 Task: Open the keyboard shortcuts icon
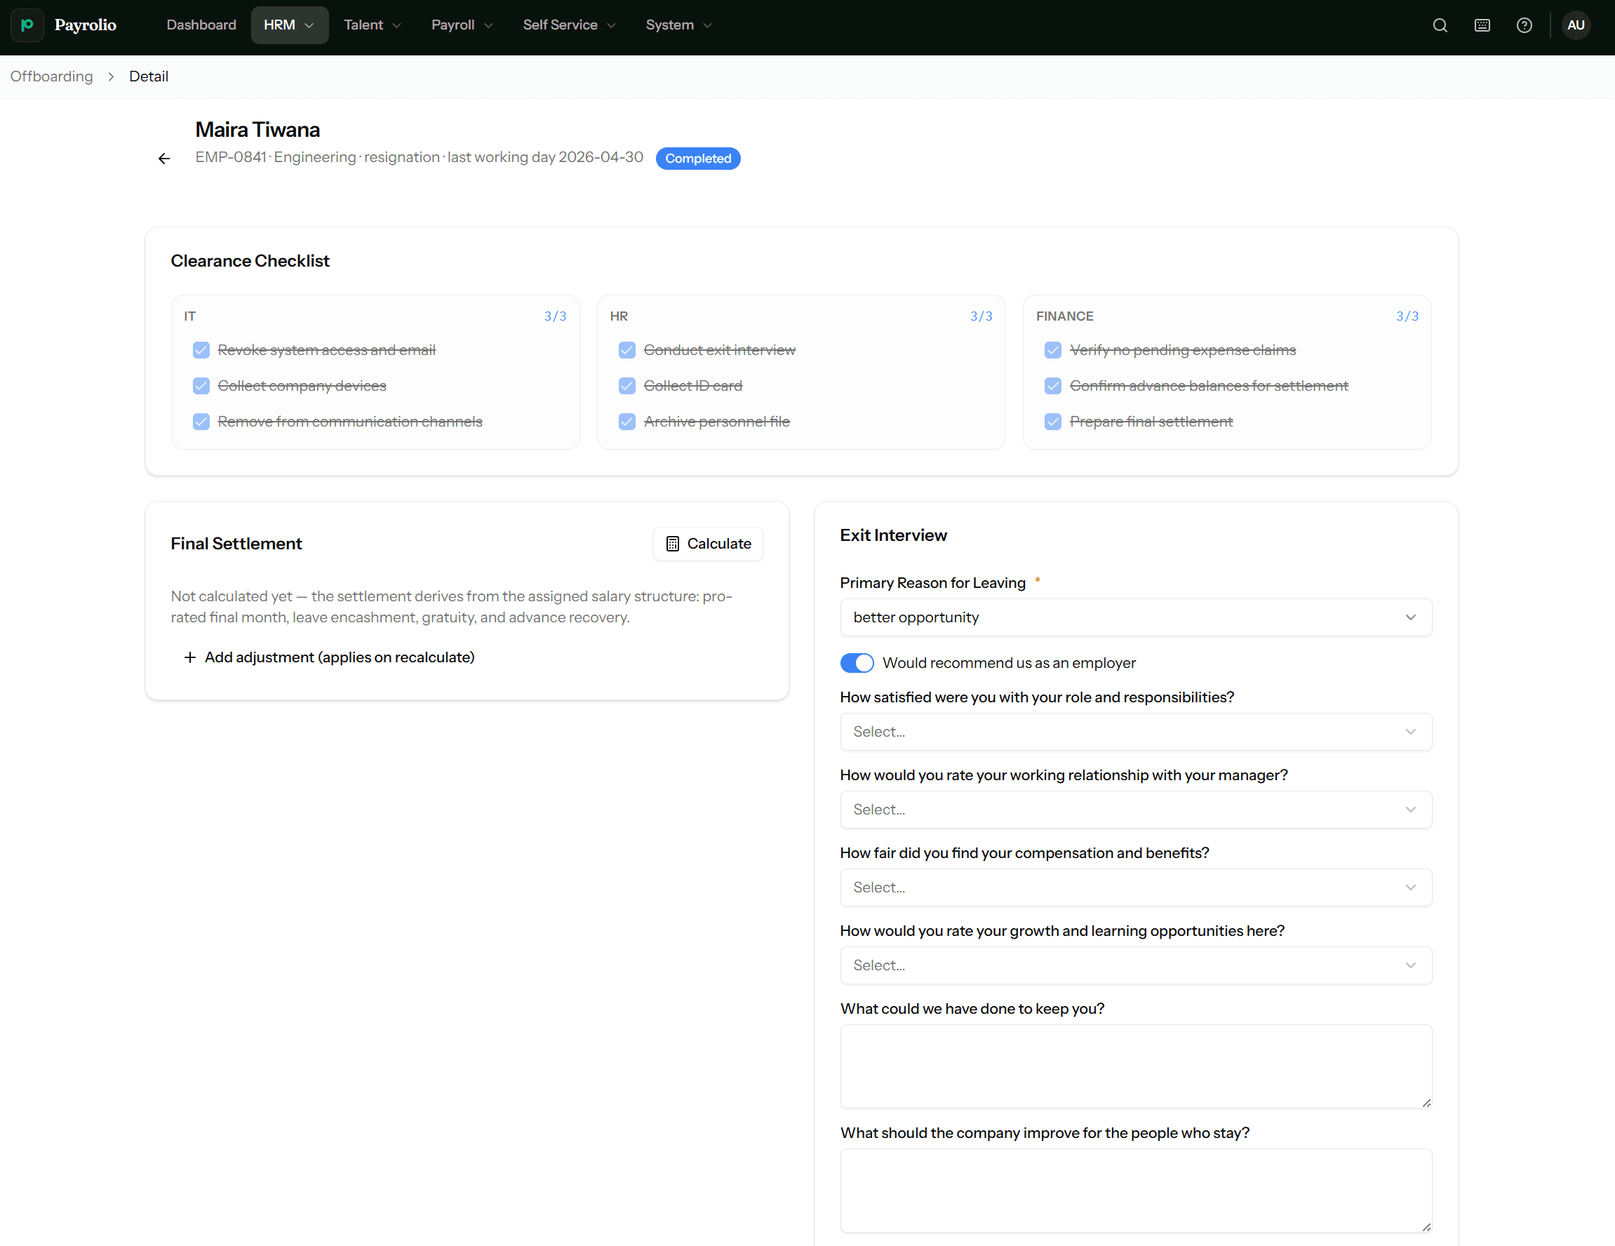(x=1481, y=25)
